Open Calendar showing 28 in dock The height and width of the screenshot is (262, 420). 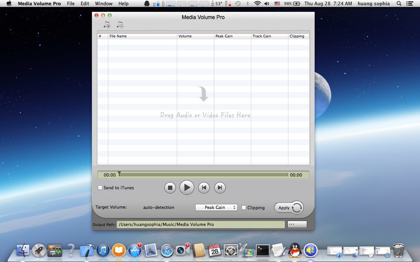point(214,251)
